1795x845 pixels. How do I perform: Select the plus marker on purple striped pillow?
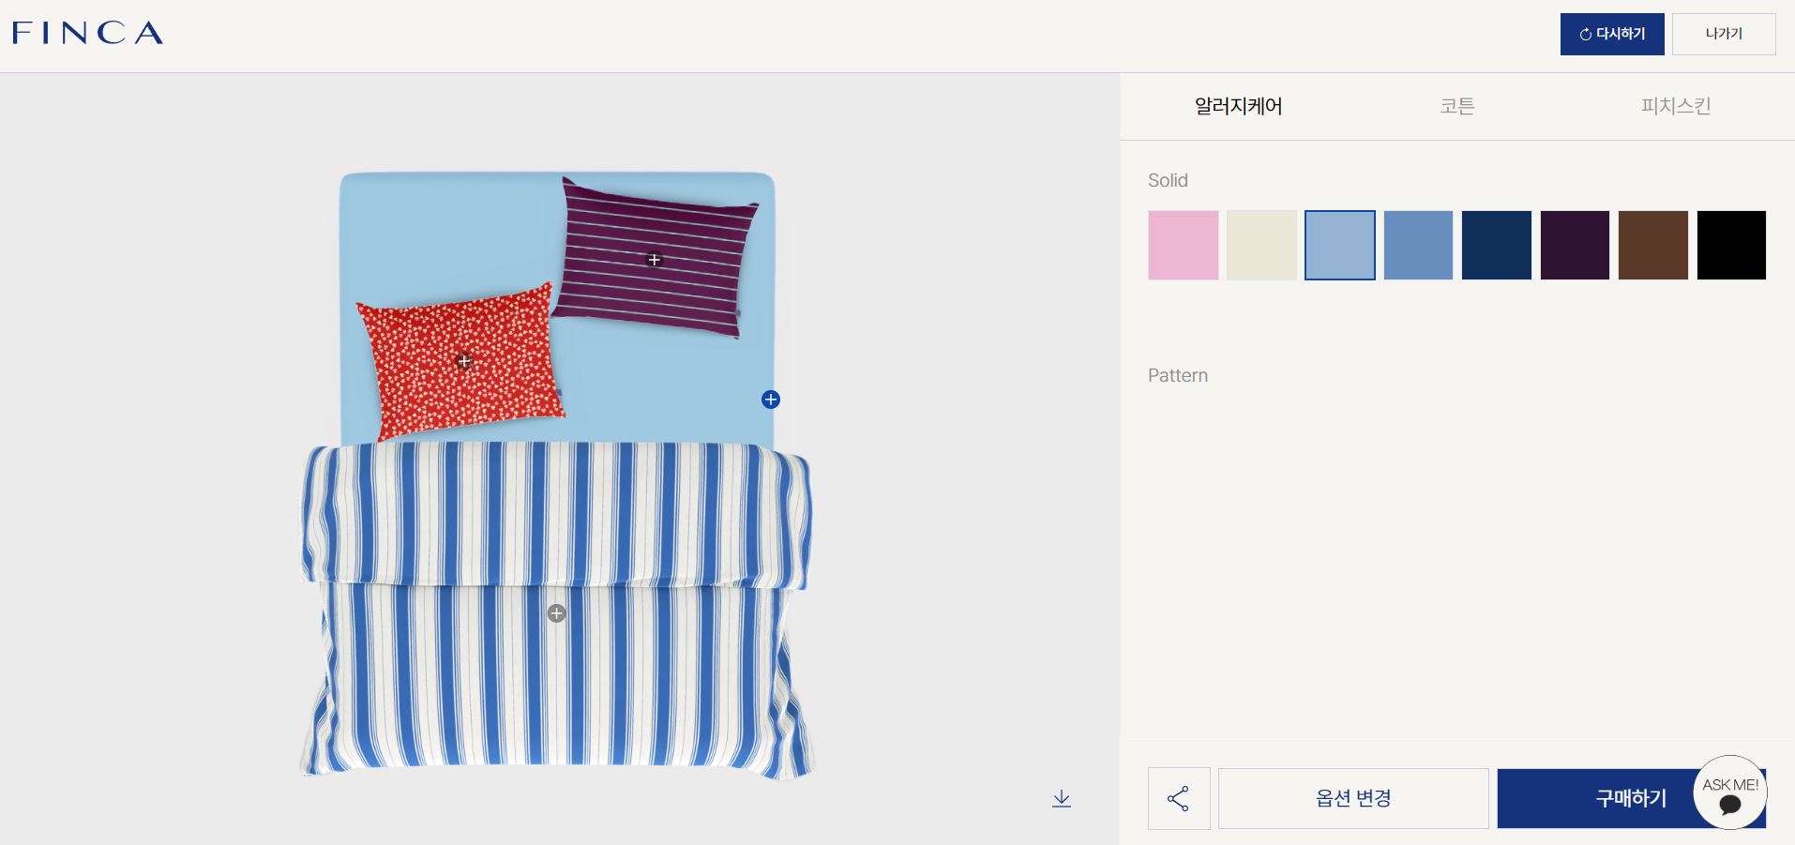tap(655, 260)
